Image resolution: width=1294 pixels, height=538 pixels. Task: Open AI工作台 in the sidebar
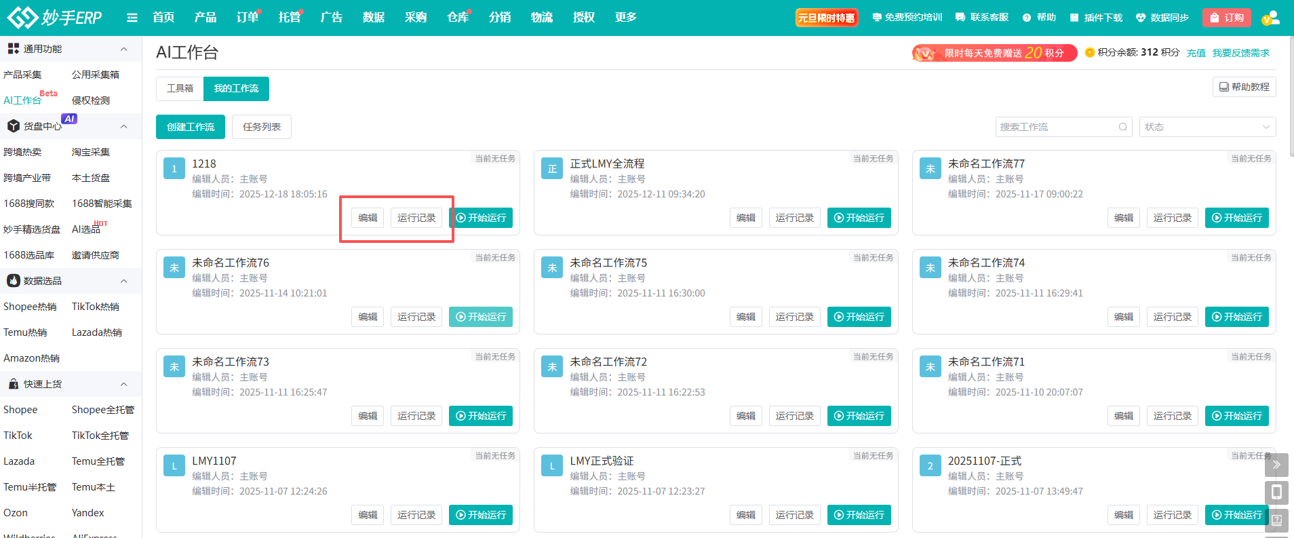pos(22,100)
